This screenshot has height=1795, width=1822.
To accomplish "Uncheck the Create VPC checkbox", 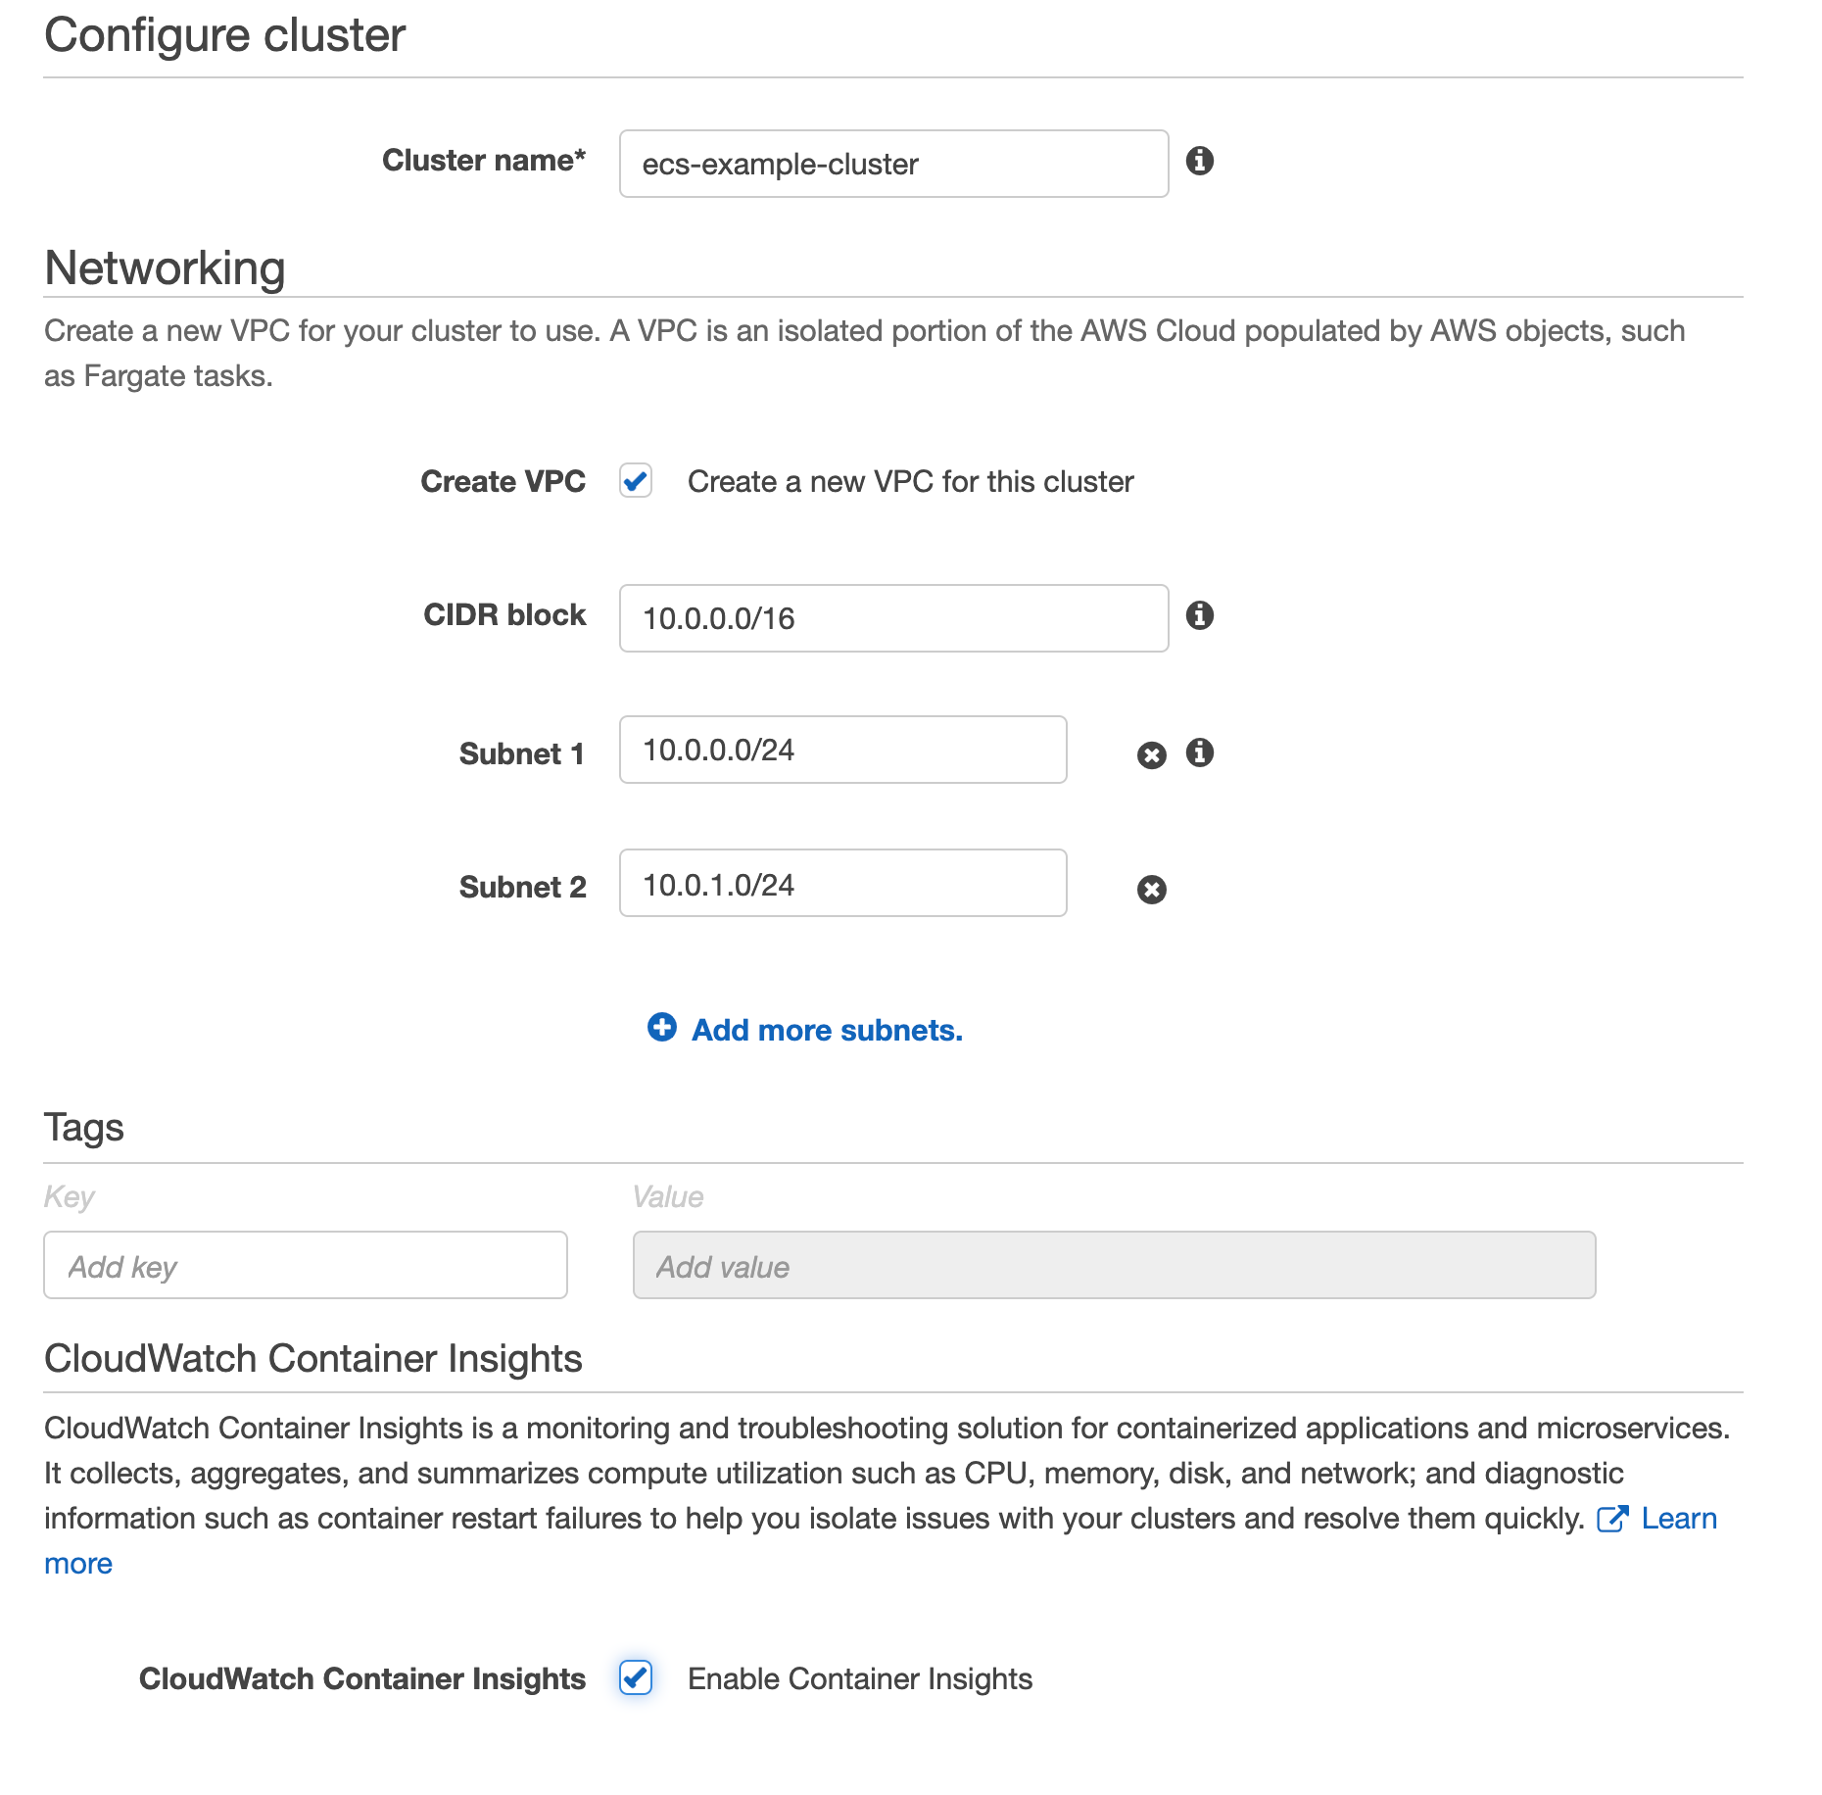I will pyautogui.click(x=636, y=481).
